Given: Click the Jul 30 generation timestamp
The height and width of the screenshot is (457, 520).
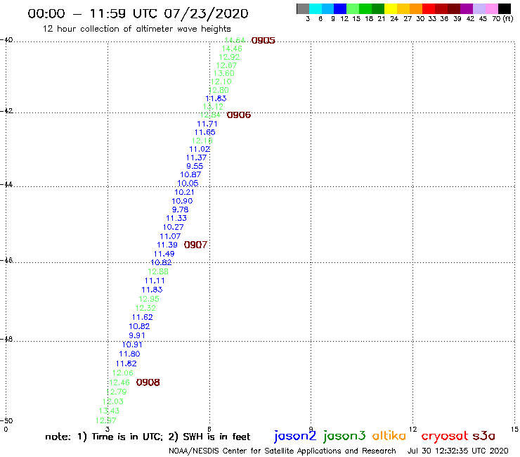Looking at the screenshot, I should point(458,451).
